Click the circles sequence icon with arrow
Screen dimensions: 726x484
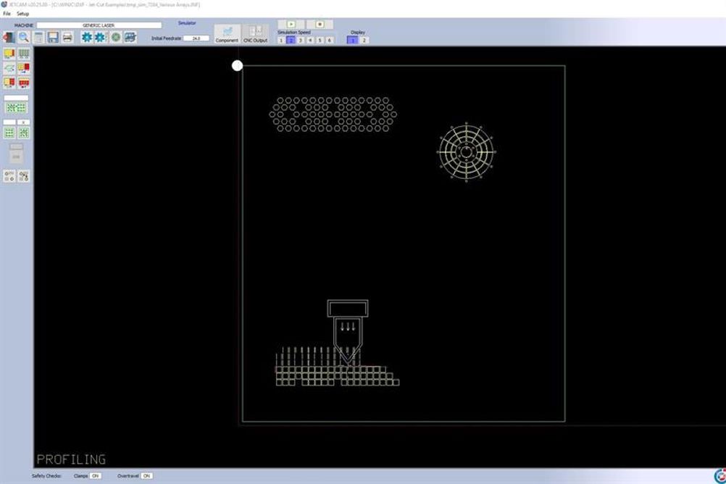point(24,176)
